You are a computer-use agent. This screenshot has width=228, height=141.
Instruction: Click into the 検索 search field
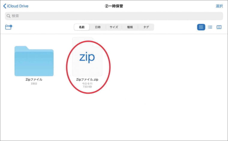[114, 16]
